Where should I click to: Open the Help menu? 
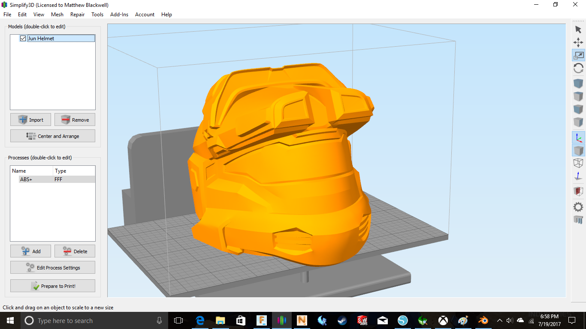pyautogui.click(x=166, y=15)
